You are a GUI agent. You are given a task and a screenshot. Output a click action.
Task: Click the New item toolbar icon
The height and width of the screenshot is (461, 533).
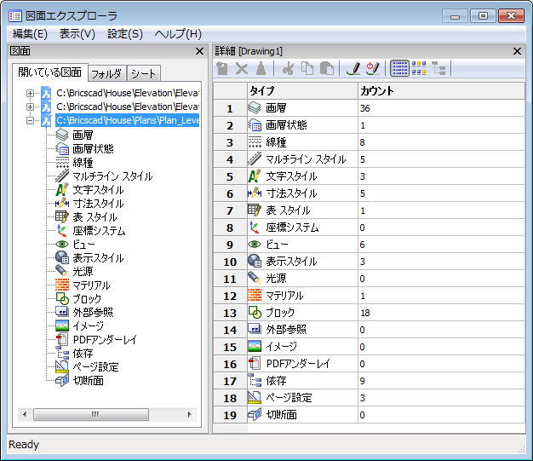(x=222, y=68)
